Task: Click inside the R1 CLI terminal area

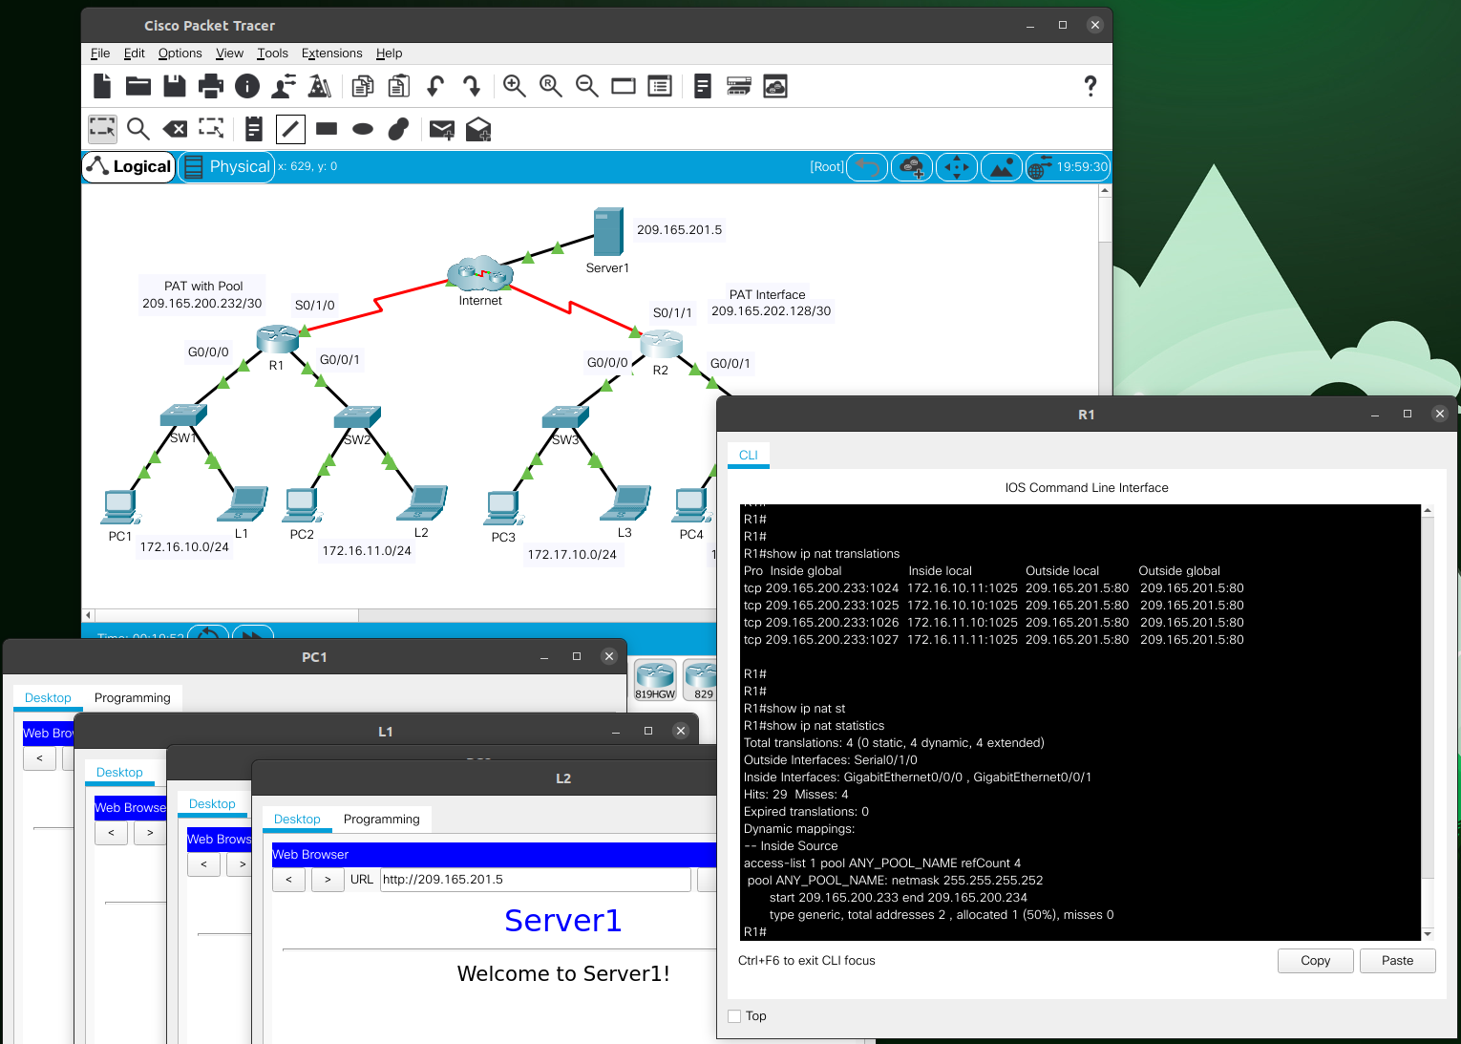Action: click(1081, 722)
